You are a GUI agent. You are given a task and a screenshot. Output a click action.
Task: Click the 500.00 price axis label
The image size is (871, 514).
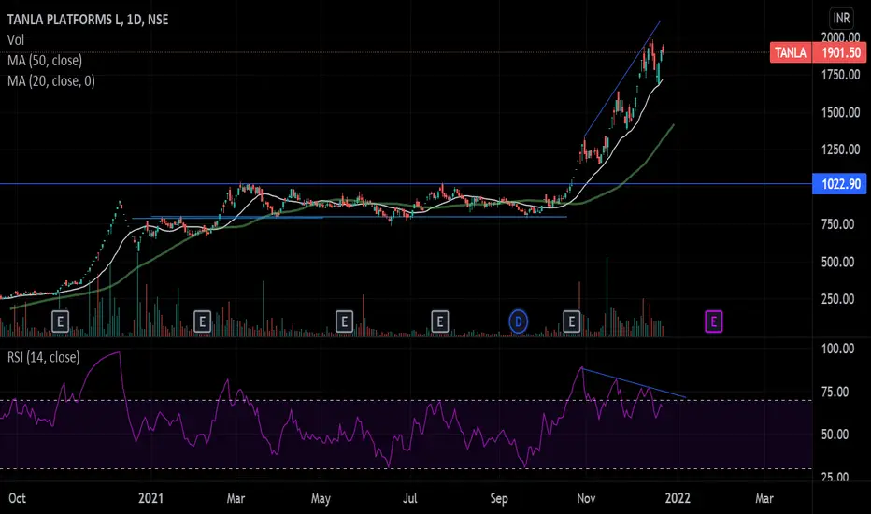837,262
